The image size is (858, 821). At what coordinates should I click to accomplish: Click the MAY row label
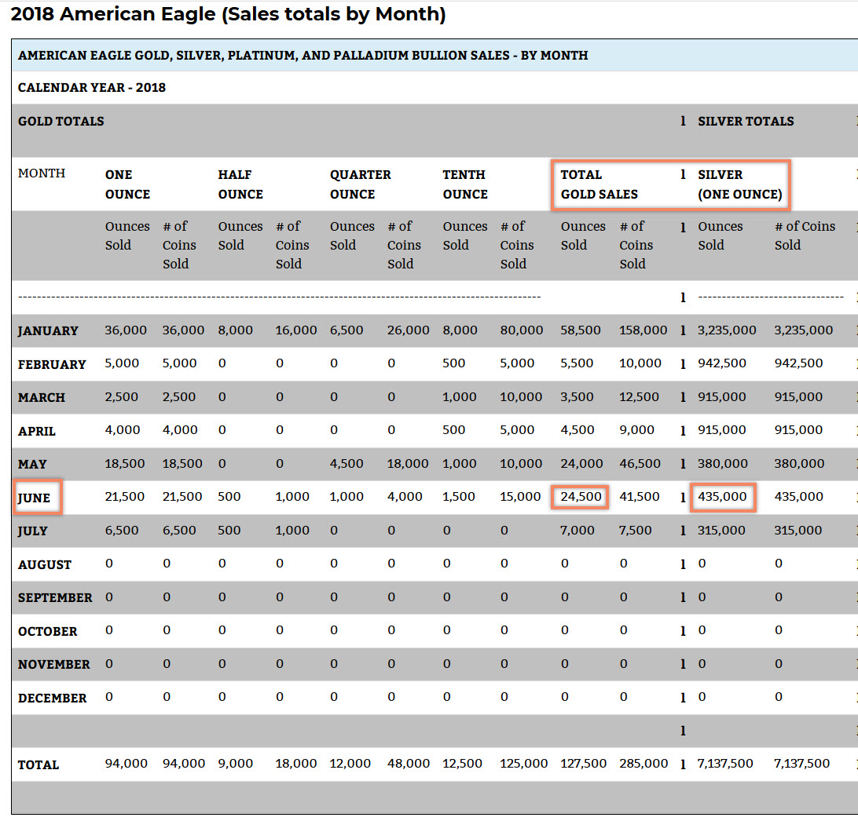[32, 465]
